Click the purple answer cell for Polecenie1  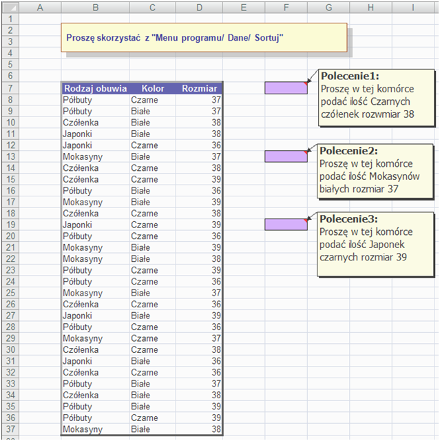tap(286, 88)
